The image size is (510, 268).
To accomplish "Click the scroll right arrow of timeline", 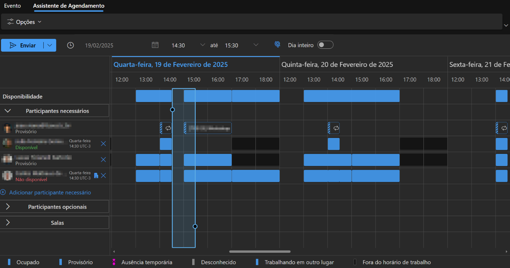I will coord(506,251).
